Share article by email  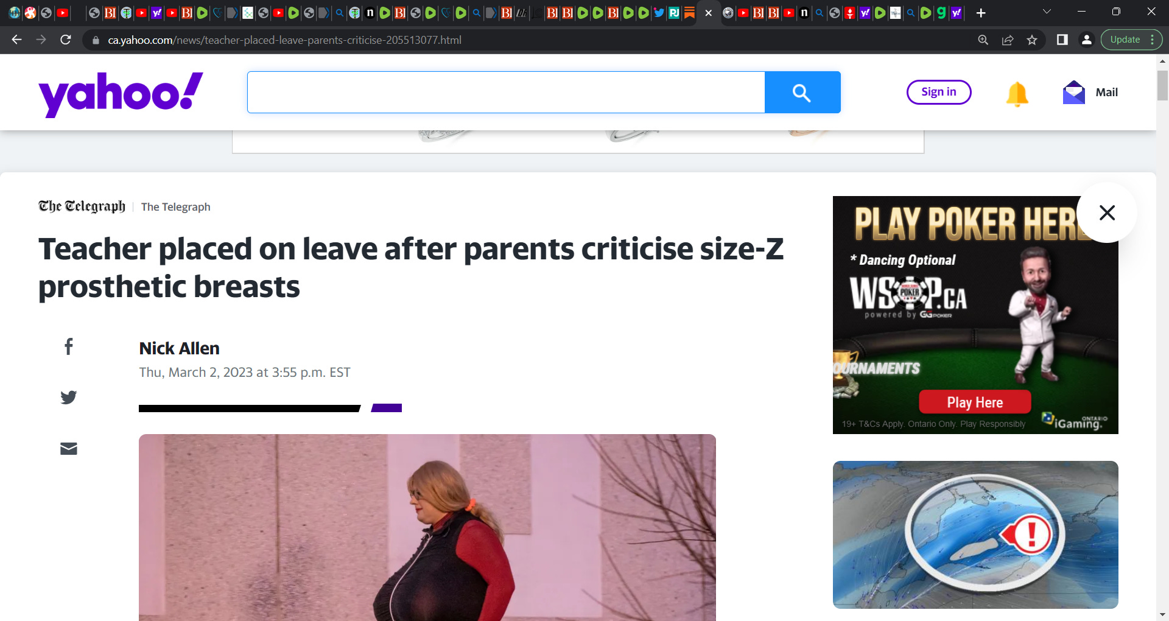(x=69, y=449)
